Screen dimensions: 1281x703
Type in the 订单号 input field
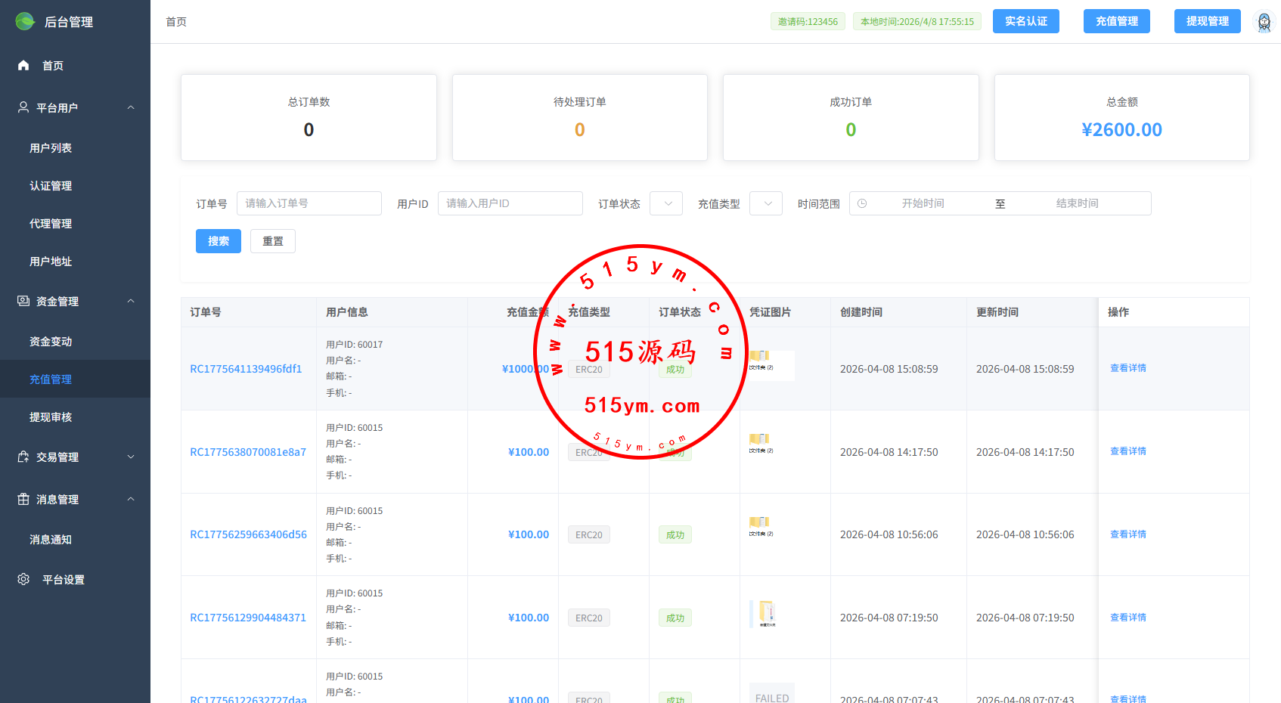[309, 203]
